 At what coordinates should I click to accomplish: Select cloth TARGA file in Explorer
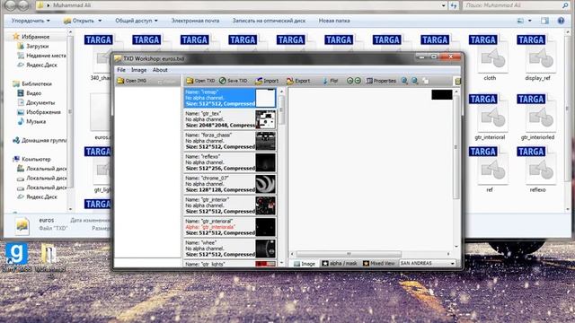coord(490,58)
